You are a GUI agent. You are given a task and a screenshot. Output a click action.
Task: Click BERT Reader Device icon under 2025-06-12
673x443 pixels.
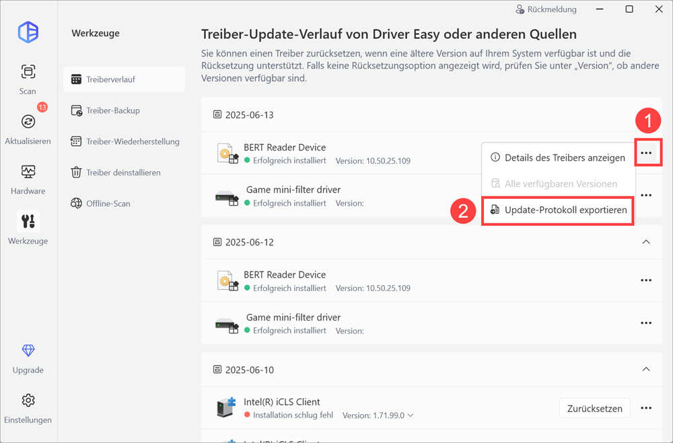coord(227,281)
